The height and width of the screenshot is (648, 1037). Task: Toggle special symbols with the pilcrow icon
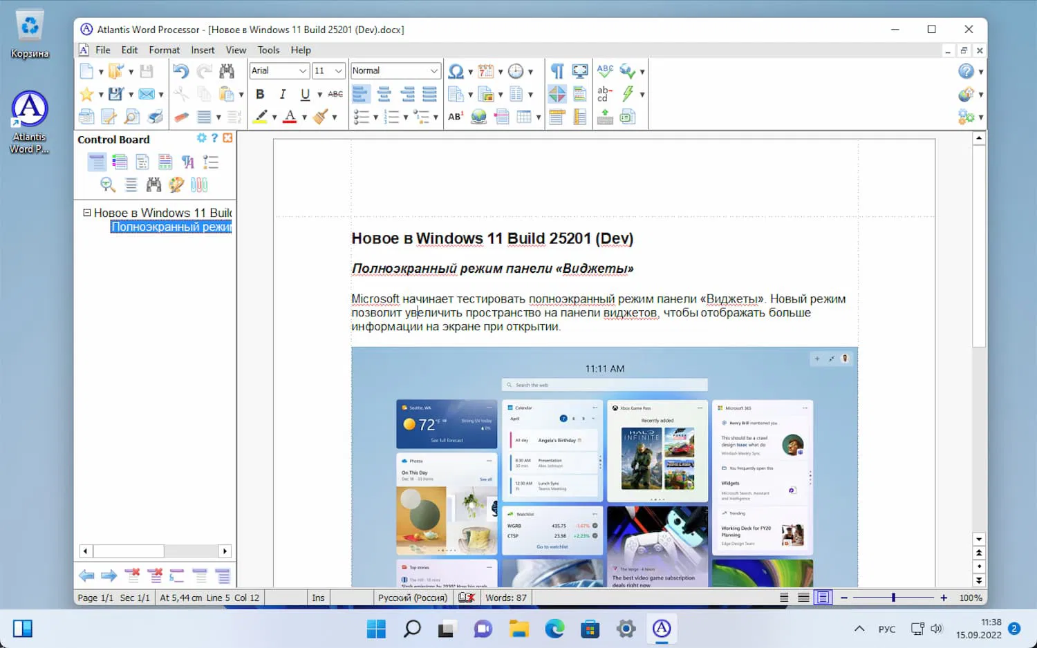557,71
